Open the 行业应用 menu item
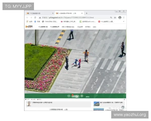Viewport: 151px width, 121px height. point(80,27)
